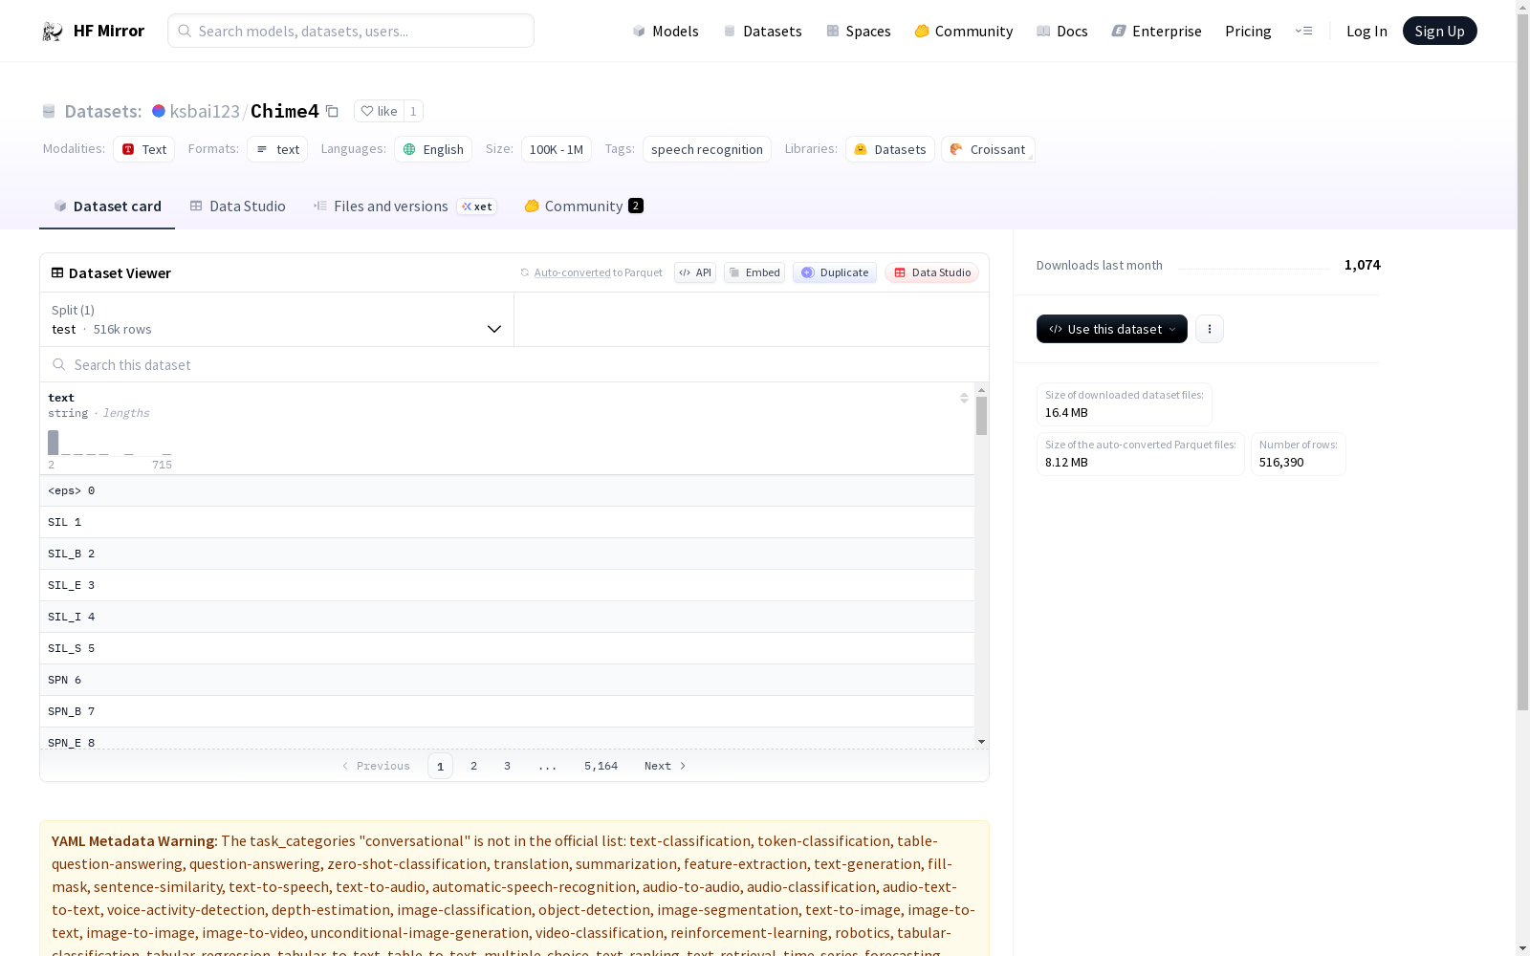The width and height of the screenshot is (1530, 956).
Task: Open more options kebab menu beside Use this dataset
Action: (x=1210, y=329)
